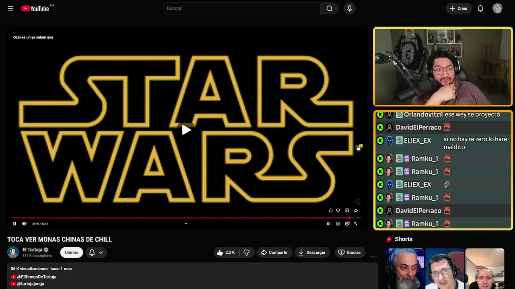Open the player settings gear
The height and width of the screenshot is (289, 515).
tap(347, 224)
